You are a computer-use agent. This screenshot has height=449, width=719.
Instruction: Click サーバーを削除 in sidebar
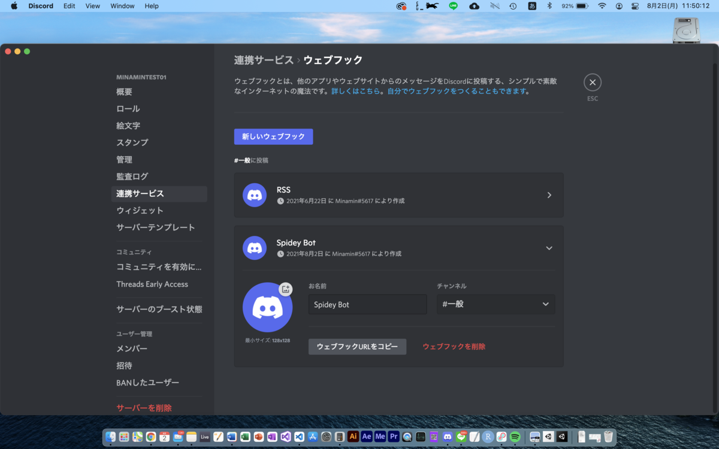tap(159, 408)
